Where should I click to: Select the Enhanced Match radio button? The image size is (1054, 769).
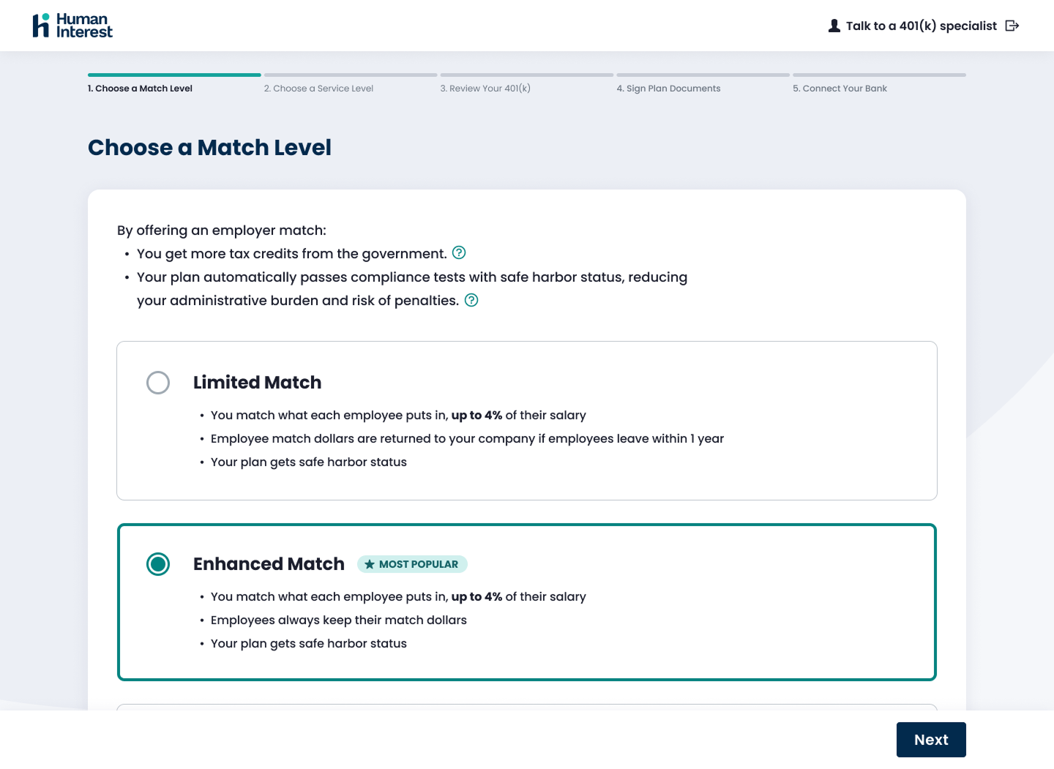(x=158, y=564)
